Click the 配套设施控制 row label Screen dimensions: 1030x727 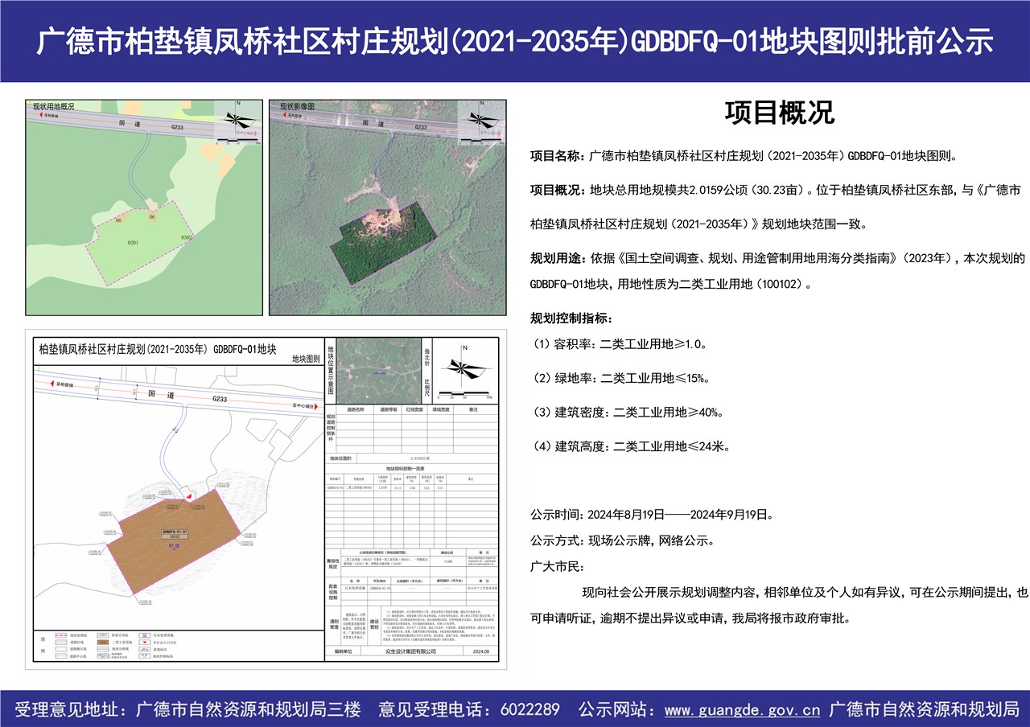click(x=332, y=592)
